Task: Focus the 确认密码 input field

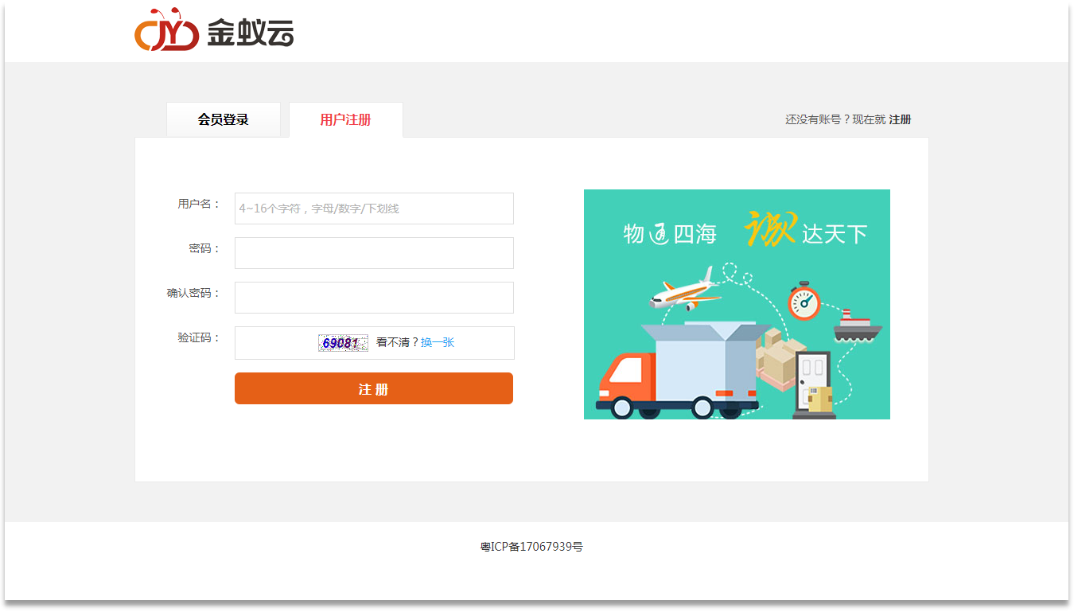Action: point(374,298)
